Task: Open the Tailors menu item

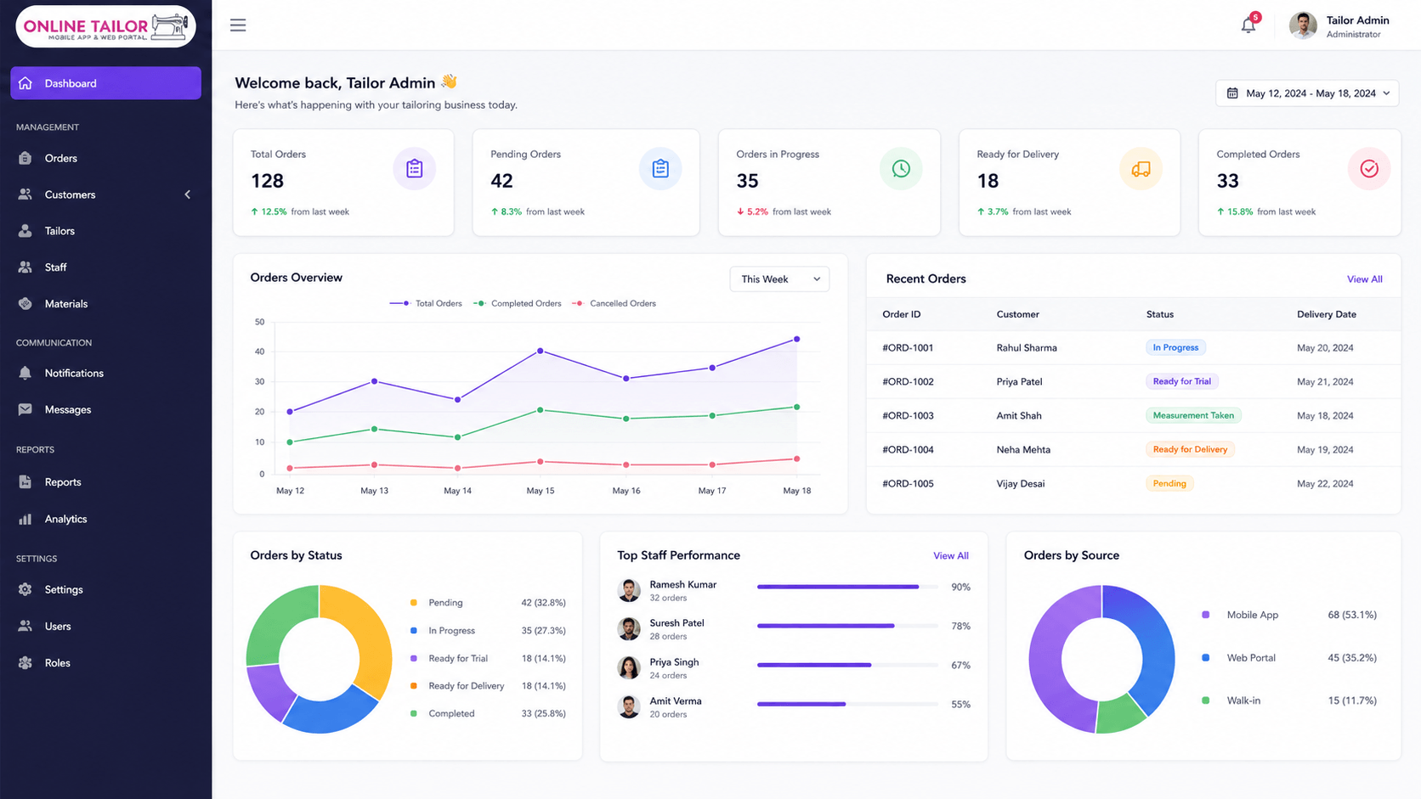Action: [106, 231]
